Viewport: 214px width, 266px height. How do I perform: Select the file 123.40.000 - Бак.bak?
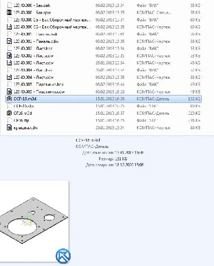coord(103,5)
